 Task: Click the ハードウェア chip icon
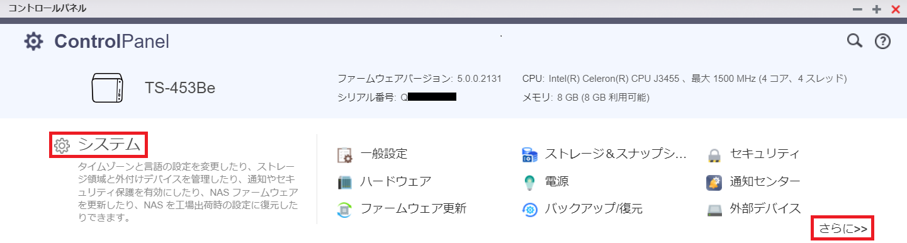coord(344,183)
